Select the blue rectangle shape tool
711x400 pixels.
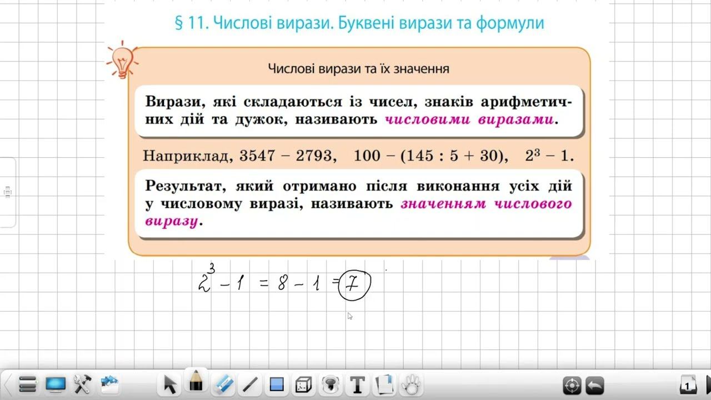click(x=277, y=384)
